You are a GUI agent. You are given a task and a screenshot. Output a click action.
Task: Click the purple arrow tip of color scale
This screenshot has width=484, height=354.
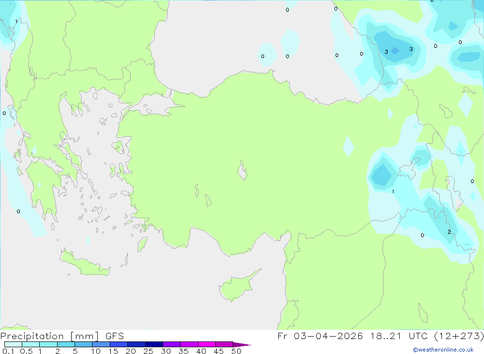(x=242, y=344)
